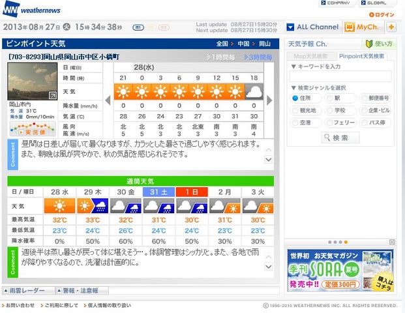Click the weathernews logo
Screen dimensions: 405x313
coord(31,10)
